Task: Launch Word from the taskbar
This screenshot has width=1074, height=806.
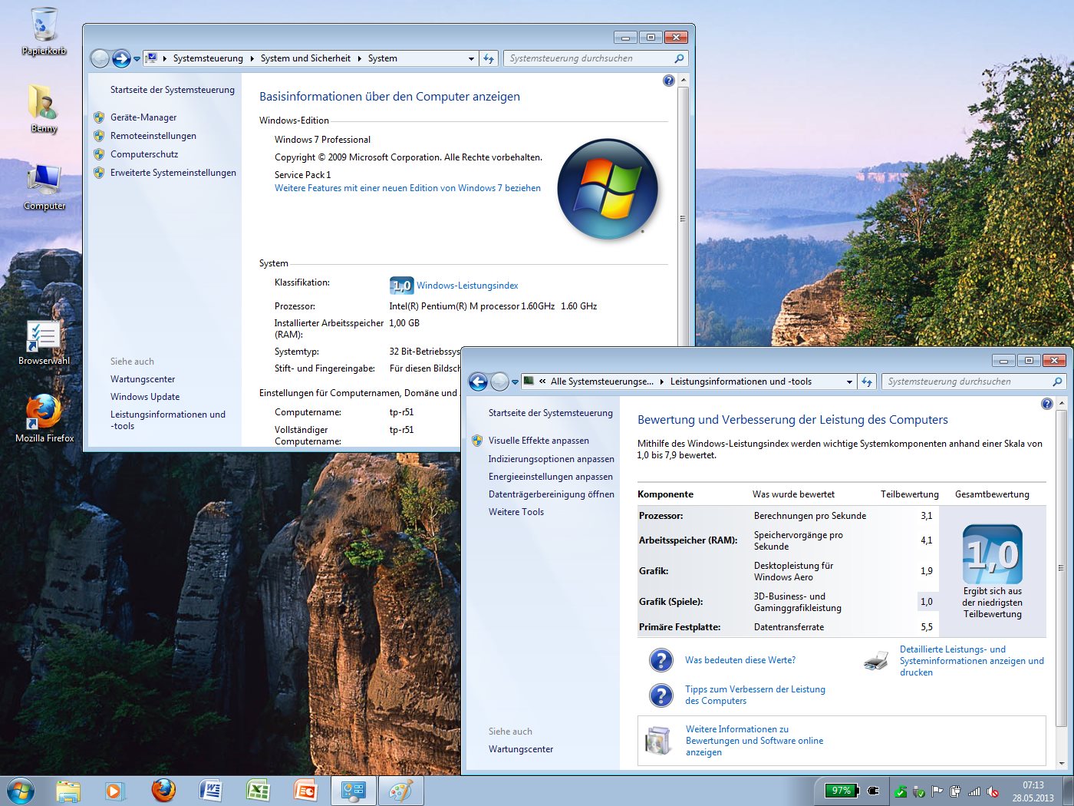Action: pyautogui.click(x=210, y=791)
